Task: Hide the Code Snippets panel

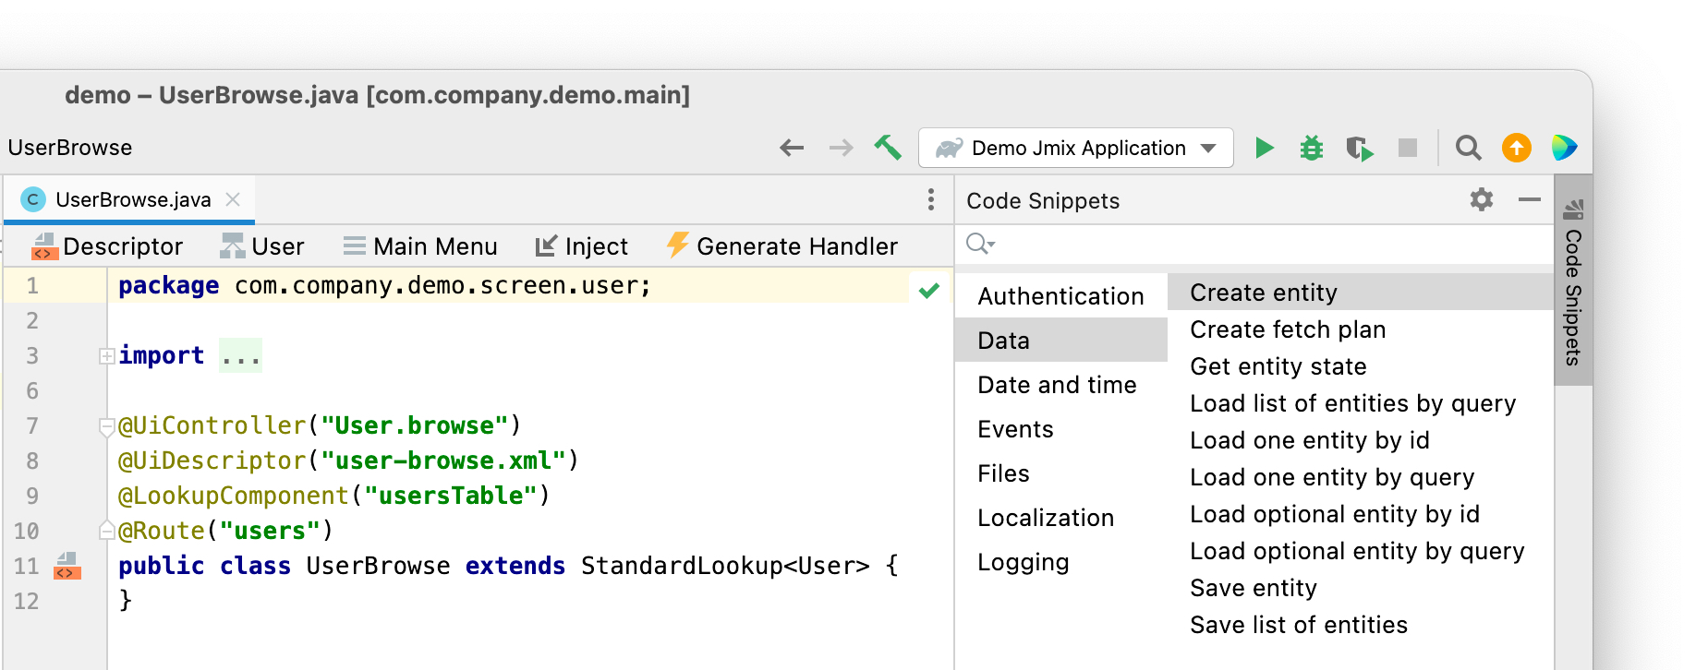Action: 1530,199
